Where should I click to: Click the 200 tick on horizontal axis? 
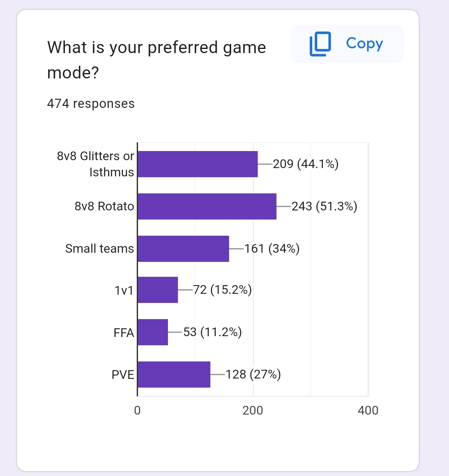(x=253, y=410)
